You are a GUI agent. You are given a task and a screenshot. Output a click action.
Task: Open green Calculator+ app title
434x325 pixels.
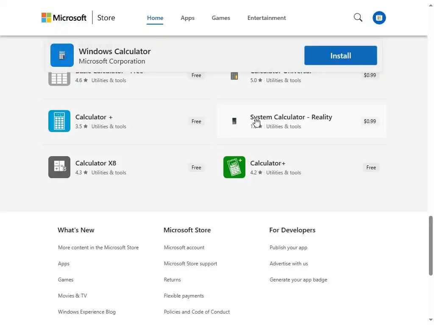click(268, 163)
